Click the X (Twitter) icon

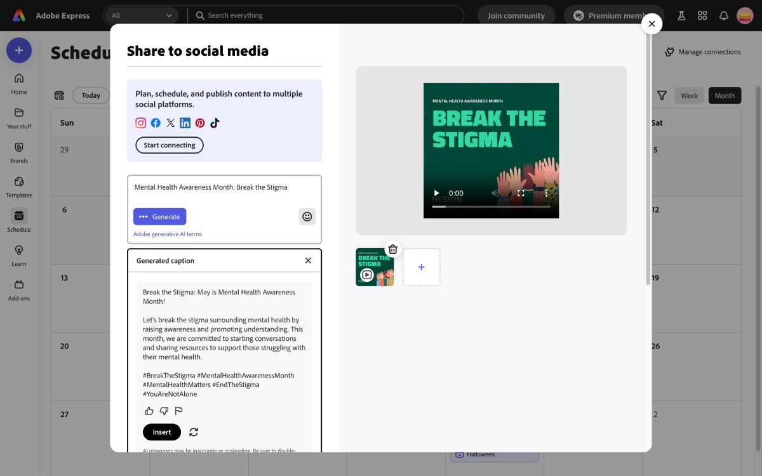point(170,123)
